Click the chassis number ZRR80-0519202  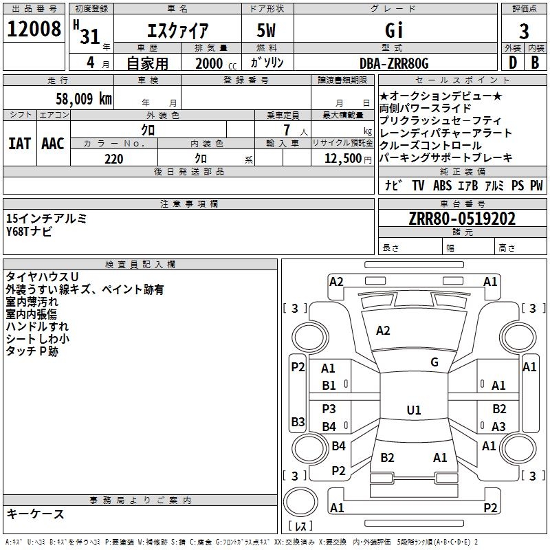(462, 219)
